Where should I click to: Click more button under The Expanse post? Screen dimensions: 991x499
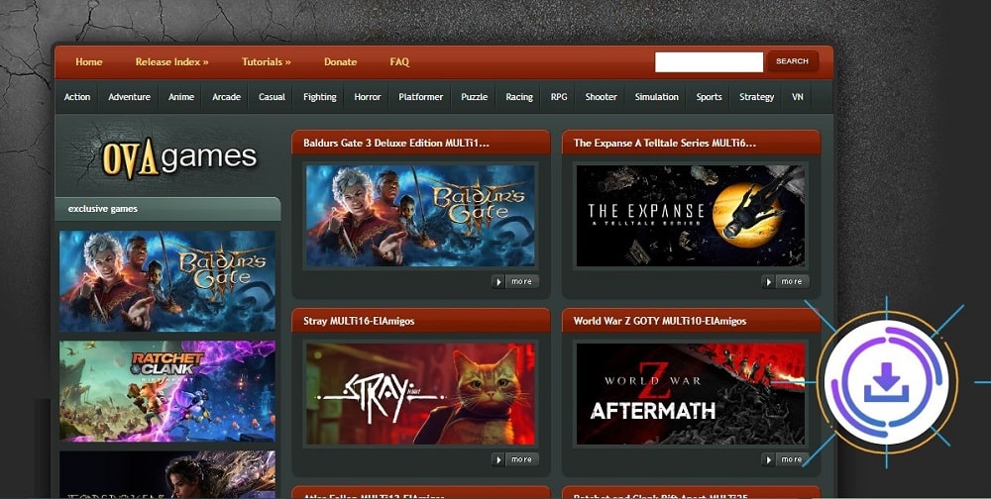[x=786, y=282]
